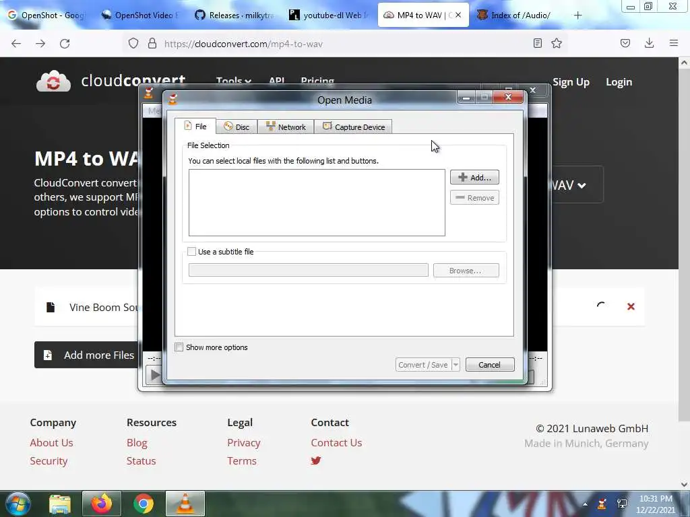Switch to Index of /Audio/ tab

point(515,15)
